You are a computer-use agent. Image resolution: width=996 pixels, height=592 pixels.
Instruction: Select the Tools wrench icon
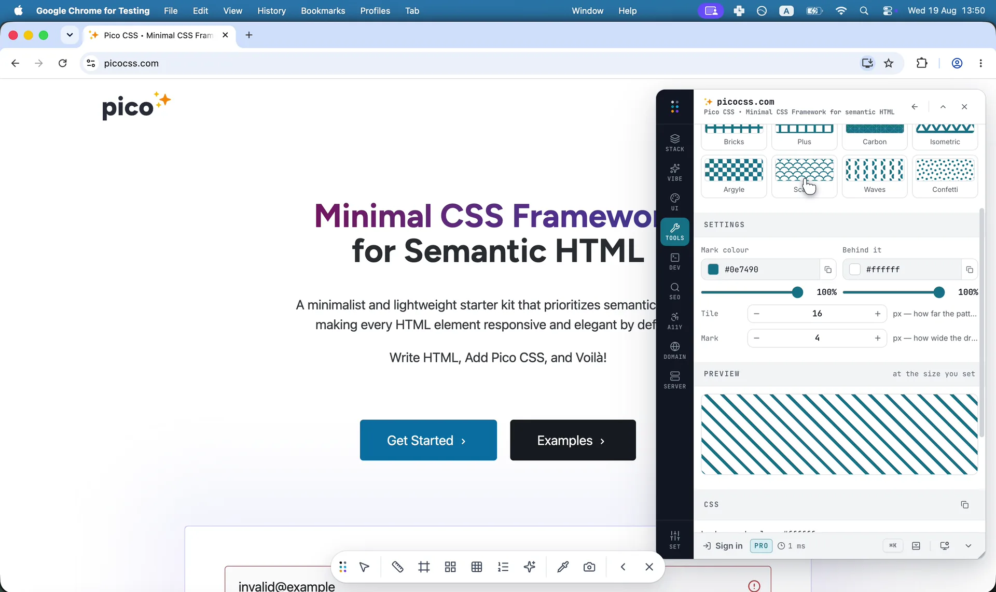(674, 232)
